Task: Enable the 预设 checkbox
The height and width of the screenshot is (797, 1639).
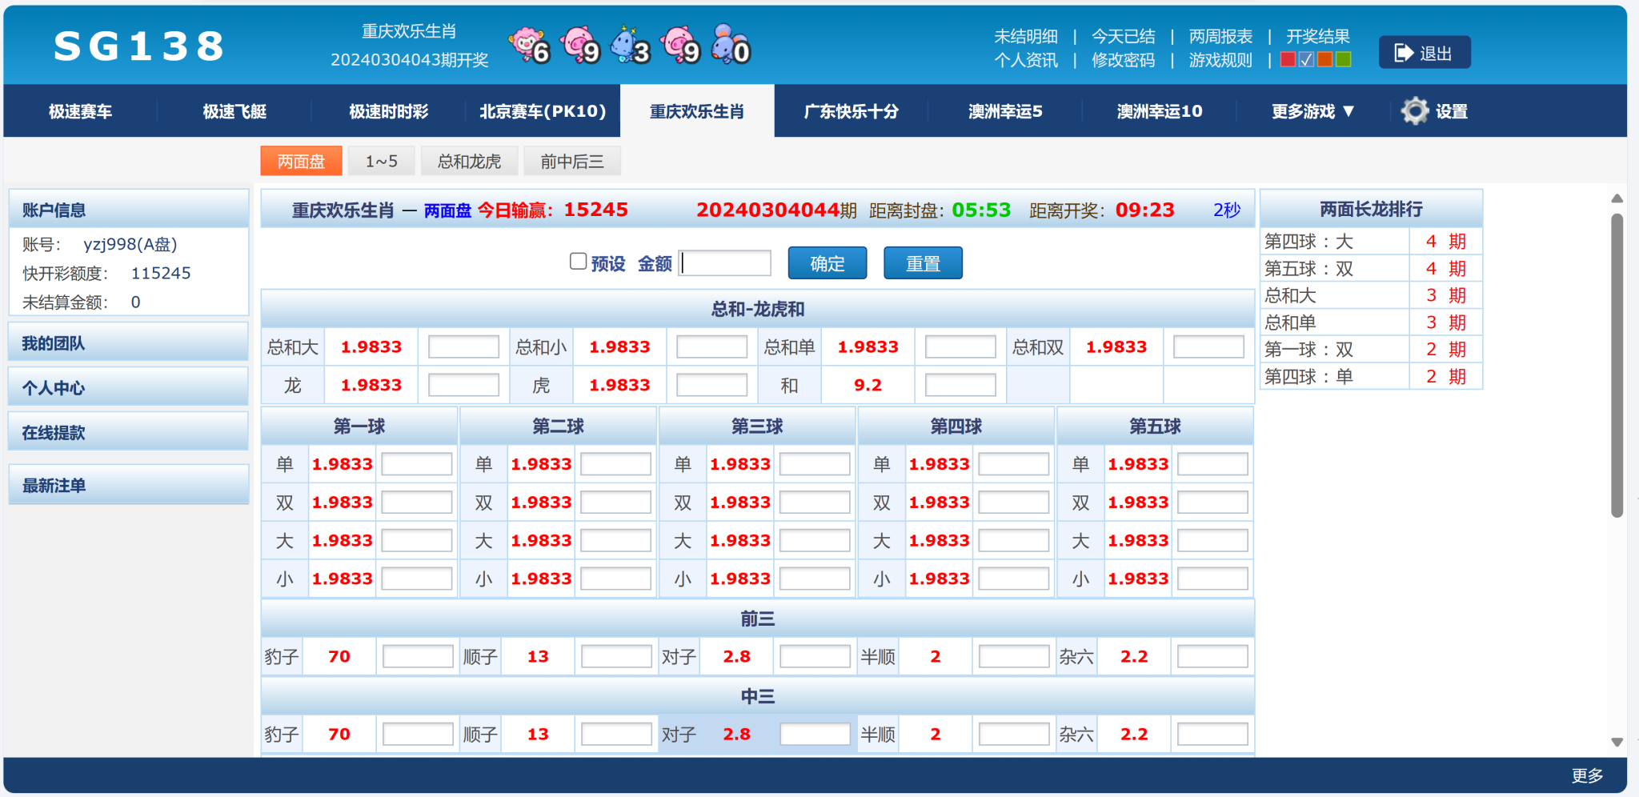Action: [x=578, y=262]
